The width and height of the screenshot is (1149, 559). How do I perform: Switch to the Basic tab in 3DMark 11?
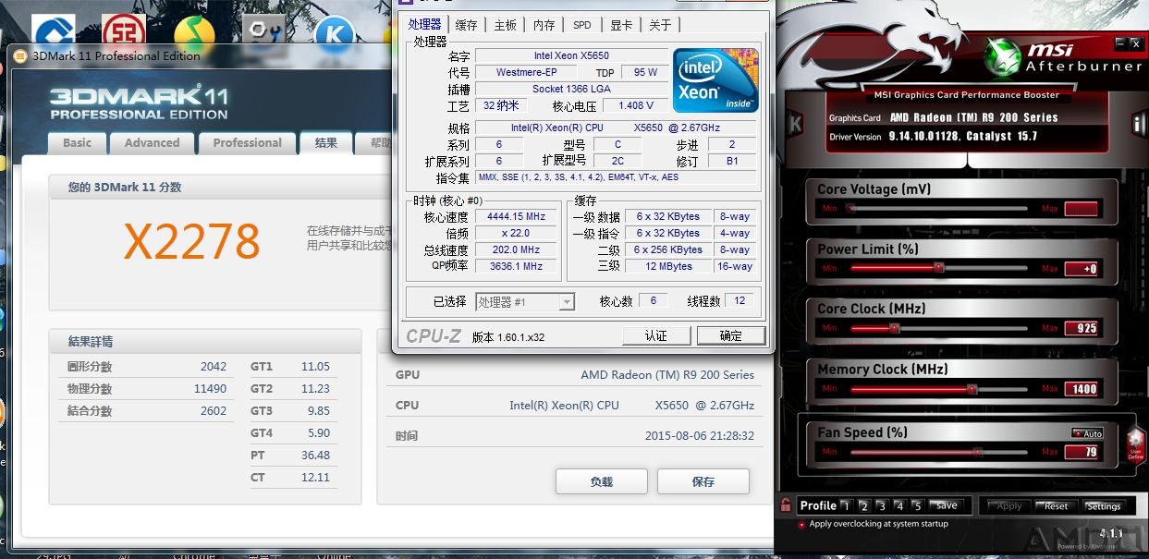tap(78, 143)
